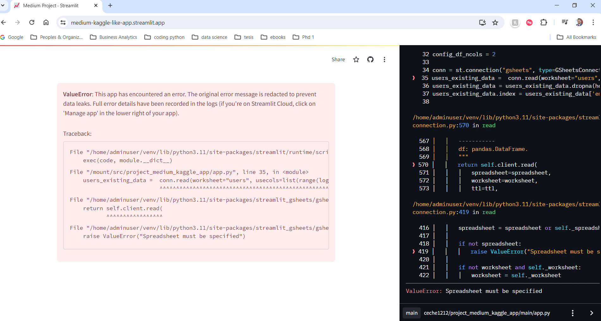The height and width of the screenshot is (321, 601).
Task: Open Chrome's three-dot menu
Action: tap(593, 22)
